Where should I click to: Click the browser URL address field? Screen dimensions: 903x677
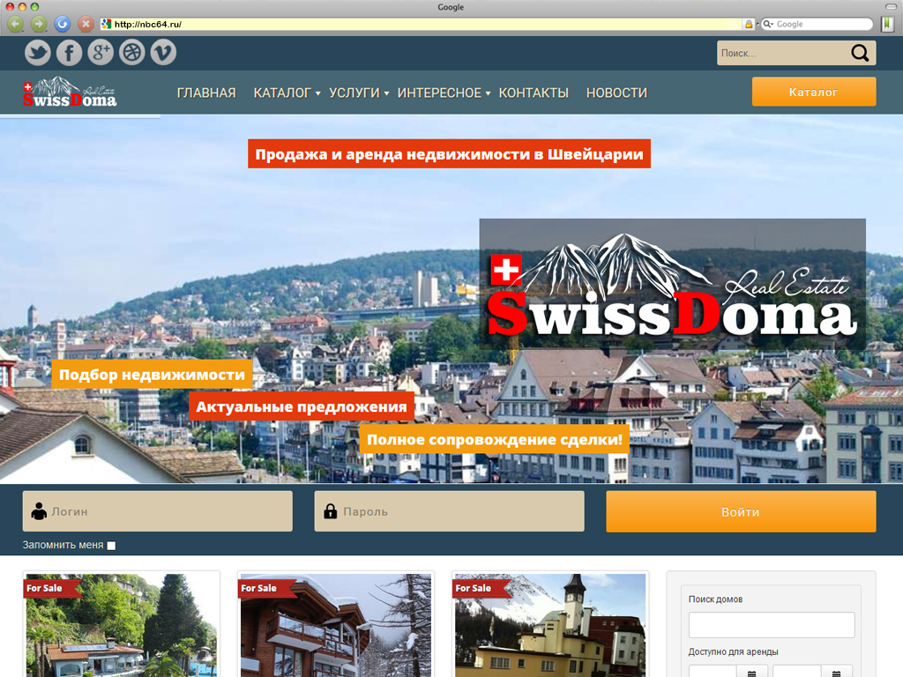(423, 24)
